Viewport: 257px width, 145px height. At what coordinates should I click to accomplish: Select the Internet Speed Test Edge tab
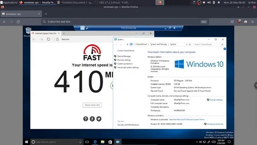click(46, 33)
